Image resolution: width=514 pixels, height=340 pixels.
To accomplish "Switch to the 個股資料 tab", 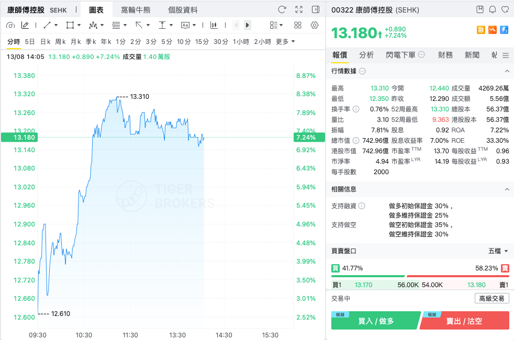I will [x=183, y=10].
